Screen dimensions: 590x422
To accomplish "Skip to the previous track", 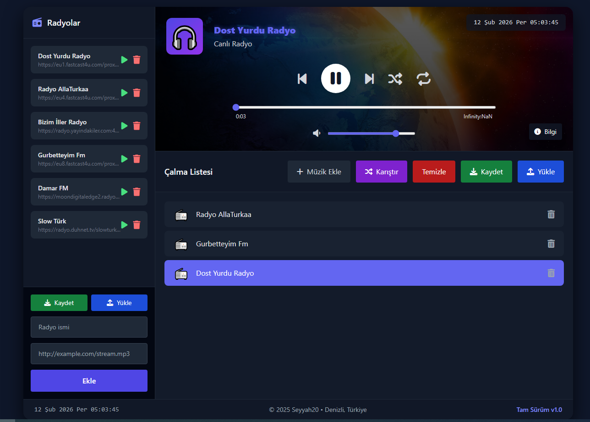I will tap(302, 79).
